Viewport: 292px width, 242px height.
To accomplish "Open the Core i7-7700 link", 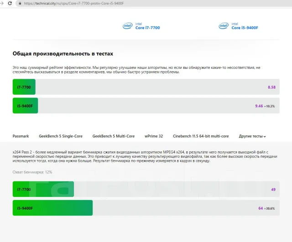I will 147,28.
